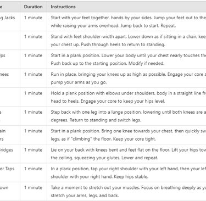Click instructions starting 'Stand with feet shoulder-width'
The image size is (206, 201).
point(126,41)
